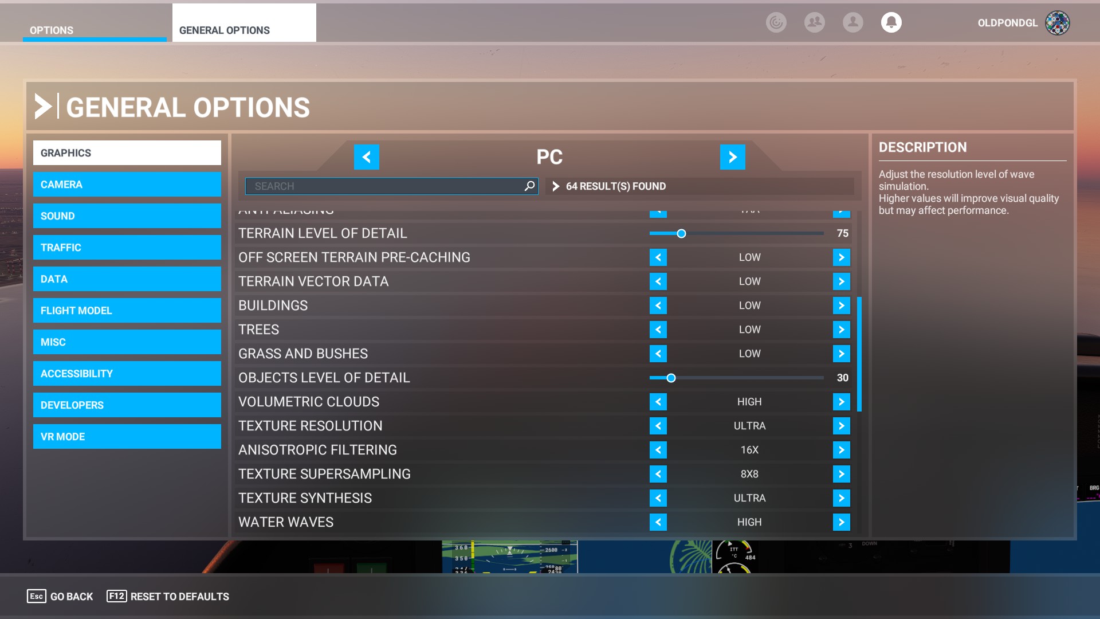Image resolution: width=1100 pixels, height=619 pixels.
Task: Click the Objects Level of Detail slider
Action: pos(737,378)
